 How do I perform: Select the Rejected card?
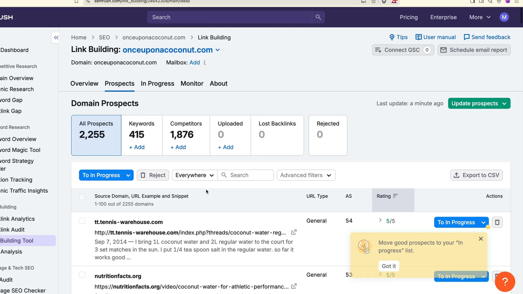328,135
